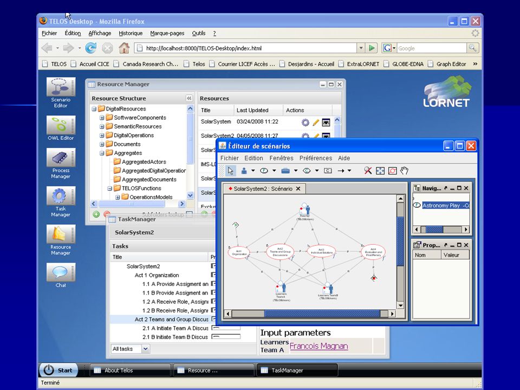520x390 pixels.
Task: Collapse Resource Structure panel with double chevron
Action: pos(189,98)
